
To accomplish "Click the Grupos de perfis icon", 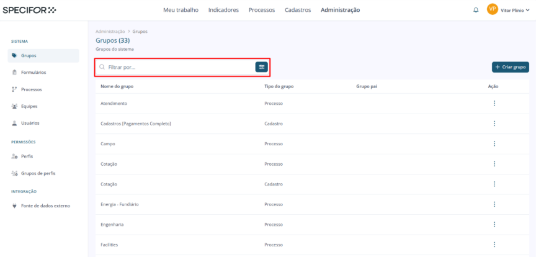I will tap(14, 173).
